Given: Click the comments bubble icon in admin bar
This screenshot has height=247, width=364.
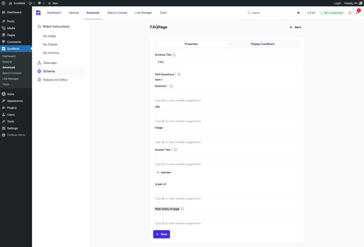Looking at the screenshot, I should click(39, 3).
